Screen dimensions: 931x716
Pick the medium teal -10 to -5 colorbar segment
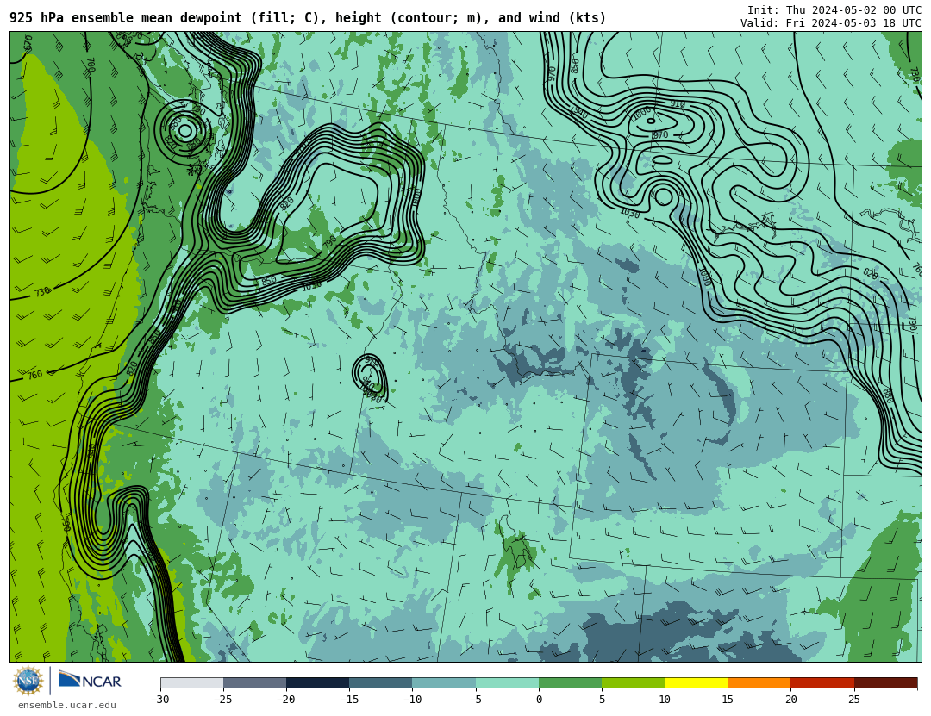(444, 683)
